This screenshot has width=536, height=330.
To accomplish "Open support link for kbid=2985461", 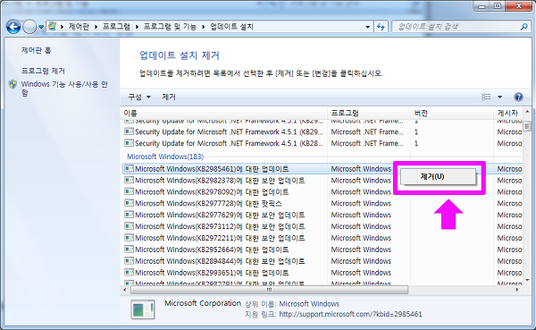I will [350, 314].
